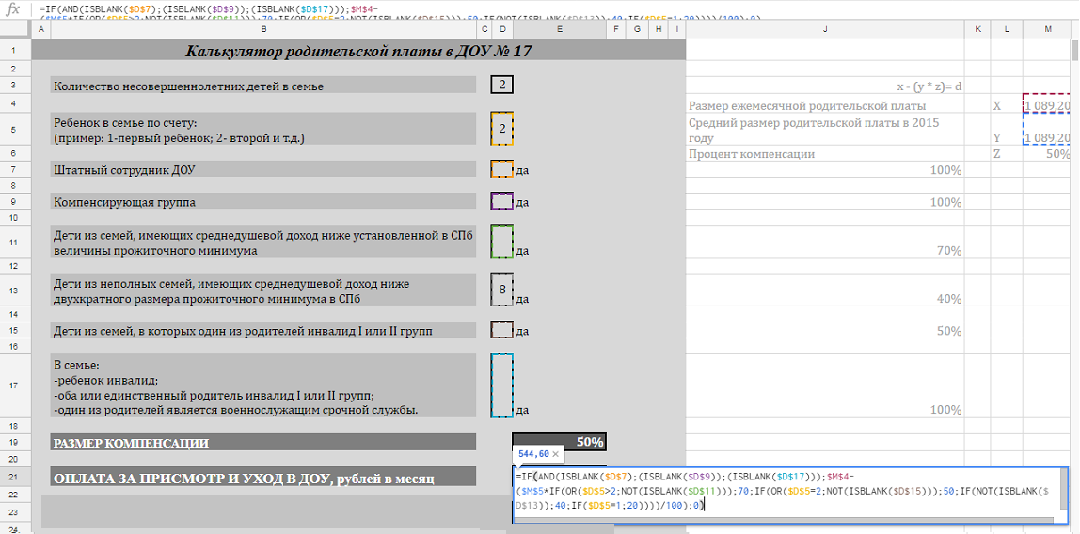Select column J header
The image size is (1080, 534).
[825, 29]
